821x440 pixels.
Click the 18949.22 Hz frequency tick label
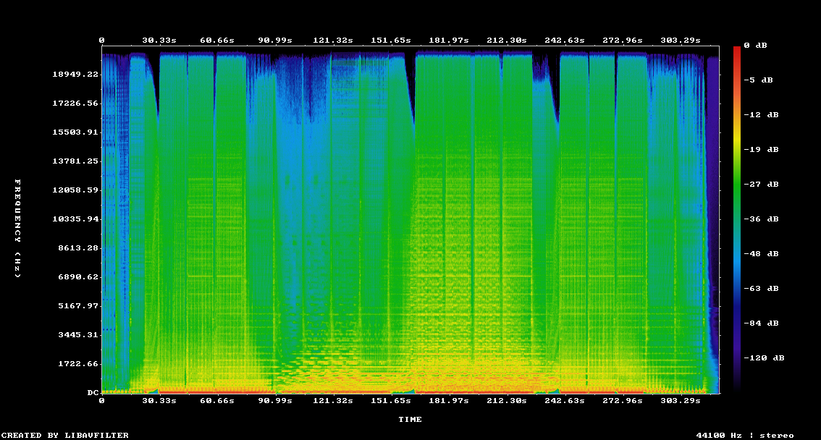(75, 74)
